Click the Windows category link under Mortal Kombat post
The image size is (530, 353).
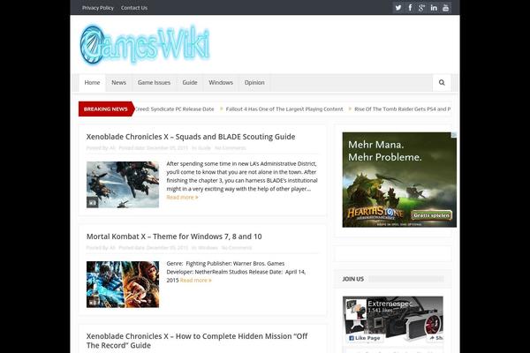pyautogui.click(x=208, y=248)
